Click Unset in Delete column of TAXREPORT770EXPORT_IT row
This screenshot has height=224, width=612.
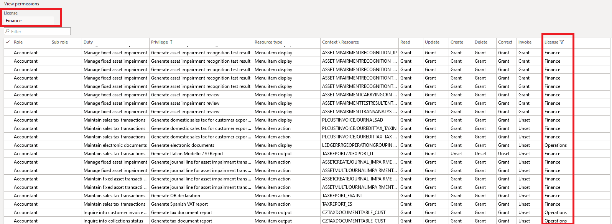click(x=480, y=154)
